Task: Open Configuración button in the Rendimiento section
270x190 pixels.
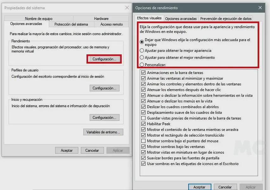Action: point(104,59)
